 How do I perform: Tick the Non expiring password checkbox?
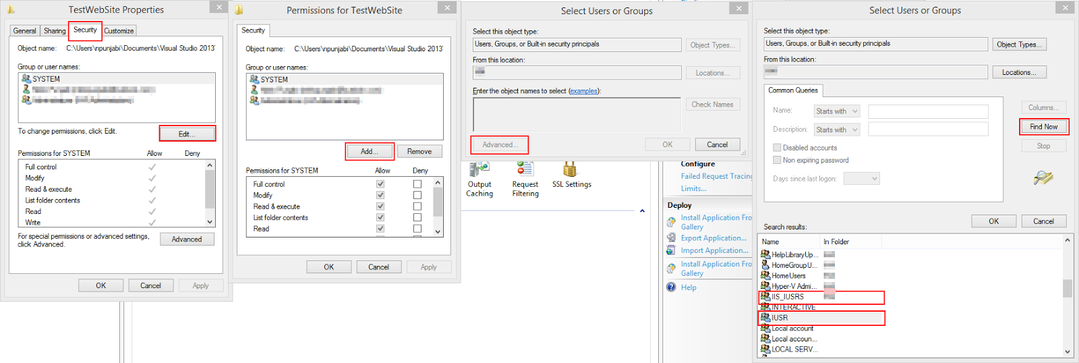777,160
